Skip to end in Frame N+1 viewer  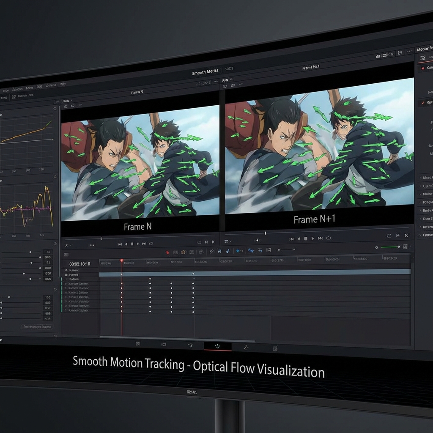point(320,238)
